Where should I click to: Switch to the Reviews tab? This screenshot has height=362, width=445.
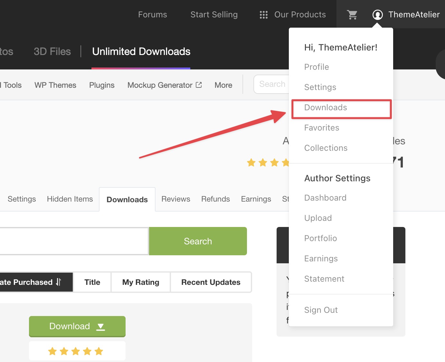coord(175,199)
